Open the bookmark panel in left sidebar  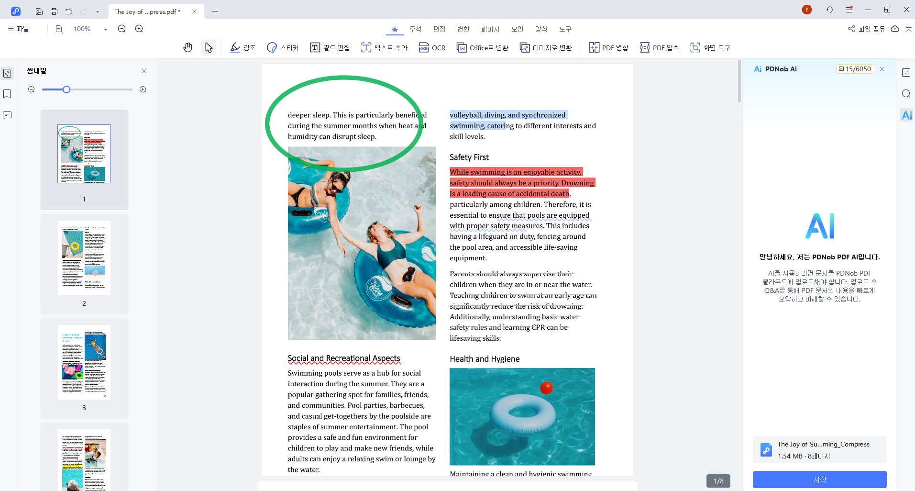pyautogui.click(x=7, y=94)
